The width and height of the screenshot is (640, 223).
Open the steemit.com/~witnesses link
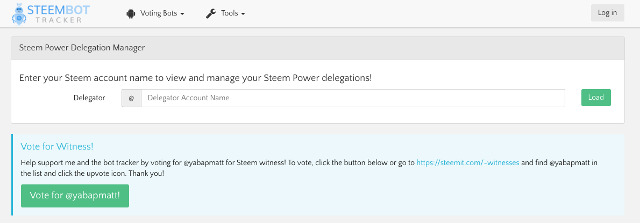[x=468, y=163]
